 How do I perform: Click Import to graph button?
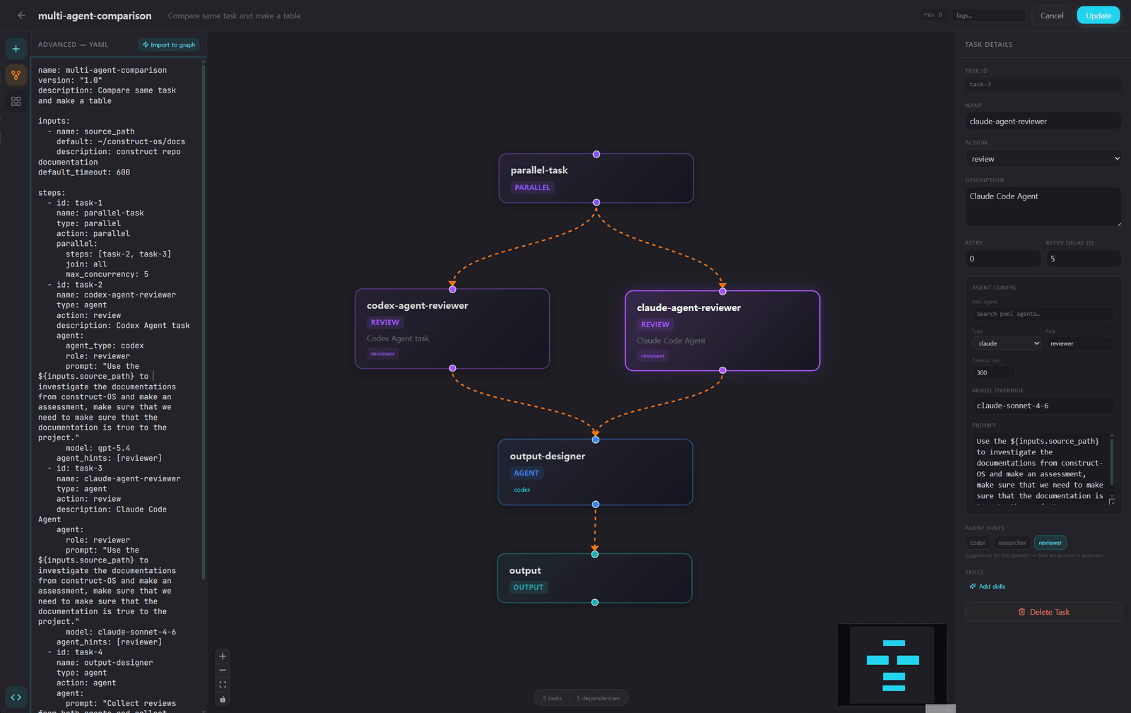tap(169, 45)
